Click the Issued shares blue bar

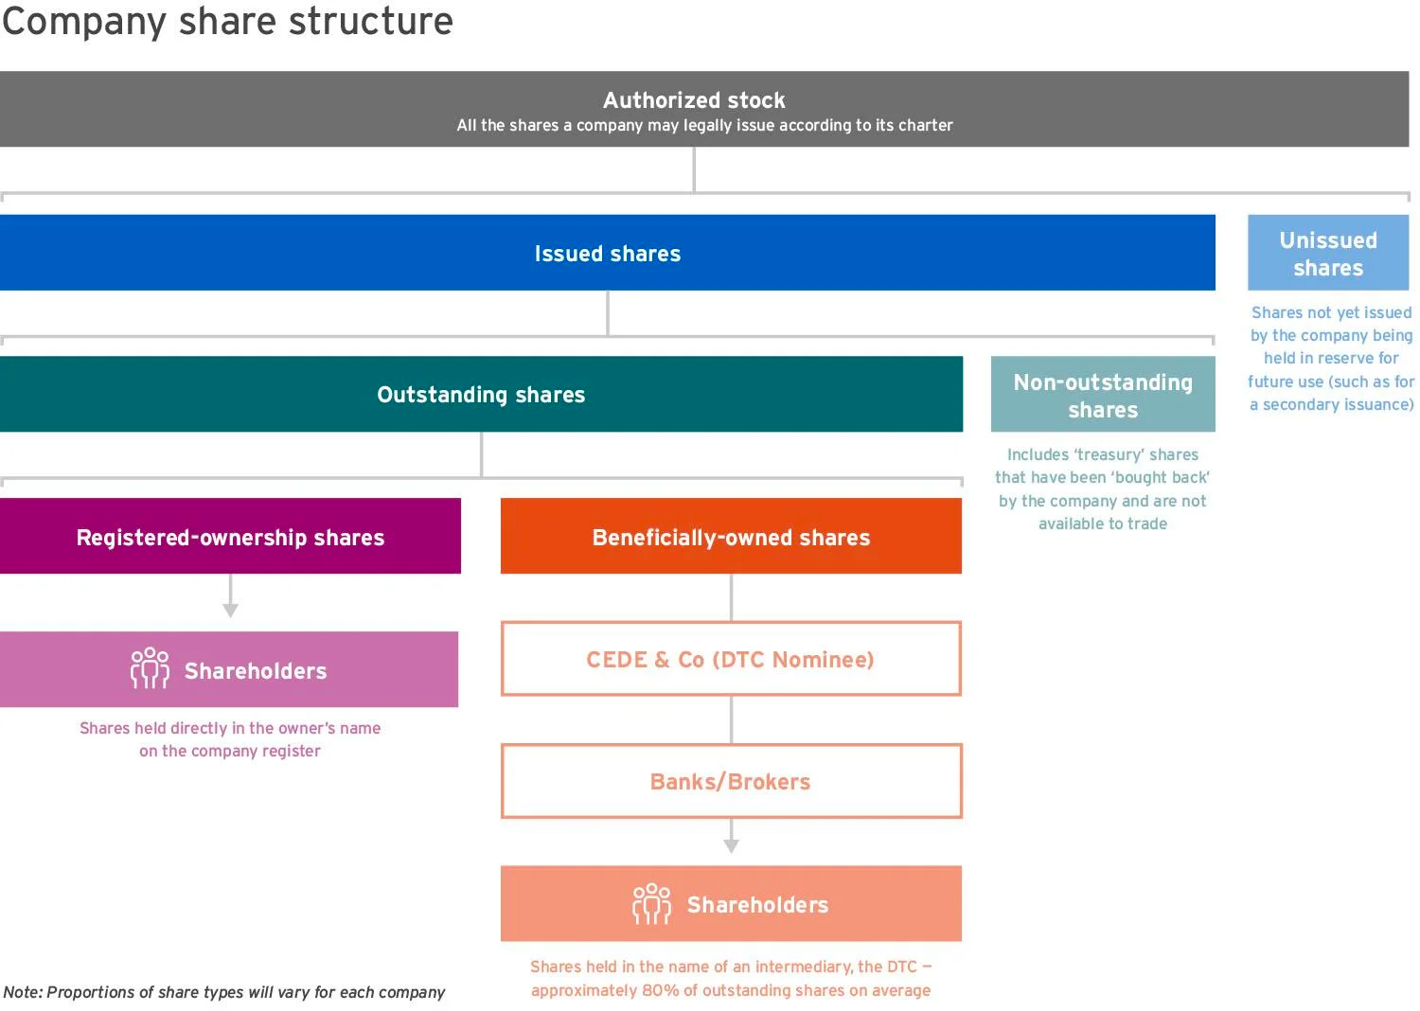click(608, 253)
